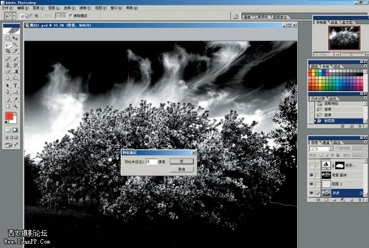Select the Type (T) tool
Screen dimensions: 369x248
(x=15, y=86)
